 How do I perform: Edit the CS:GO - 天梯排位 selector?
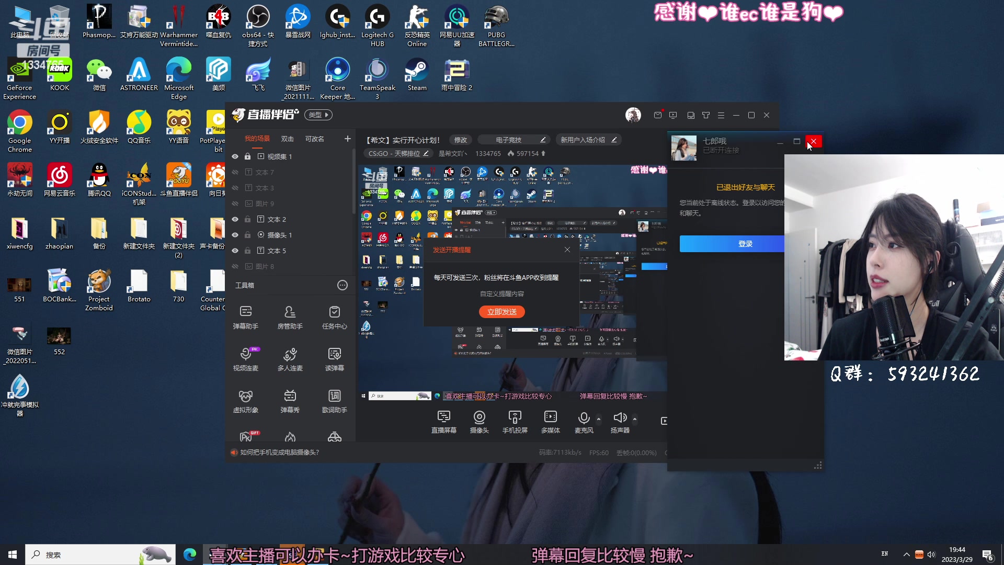pyautogui.click(x=398, y=154)
